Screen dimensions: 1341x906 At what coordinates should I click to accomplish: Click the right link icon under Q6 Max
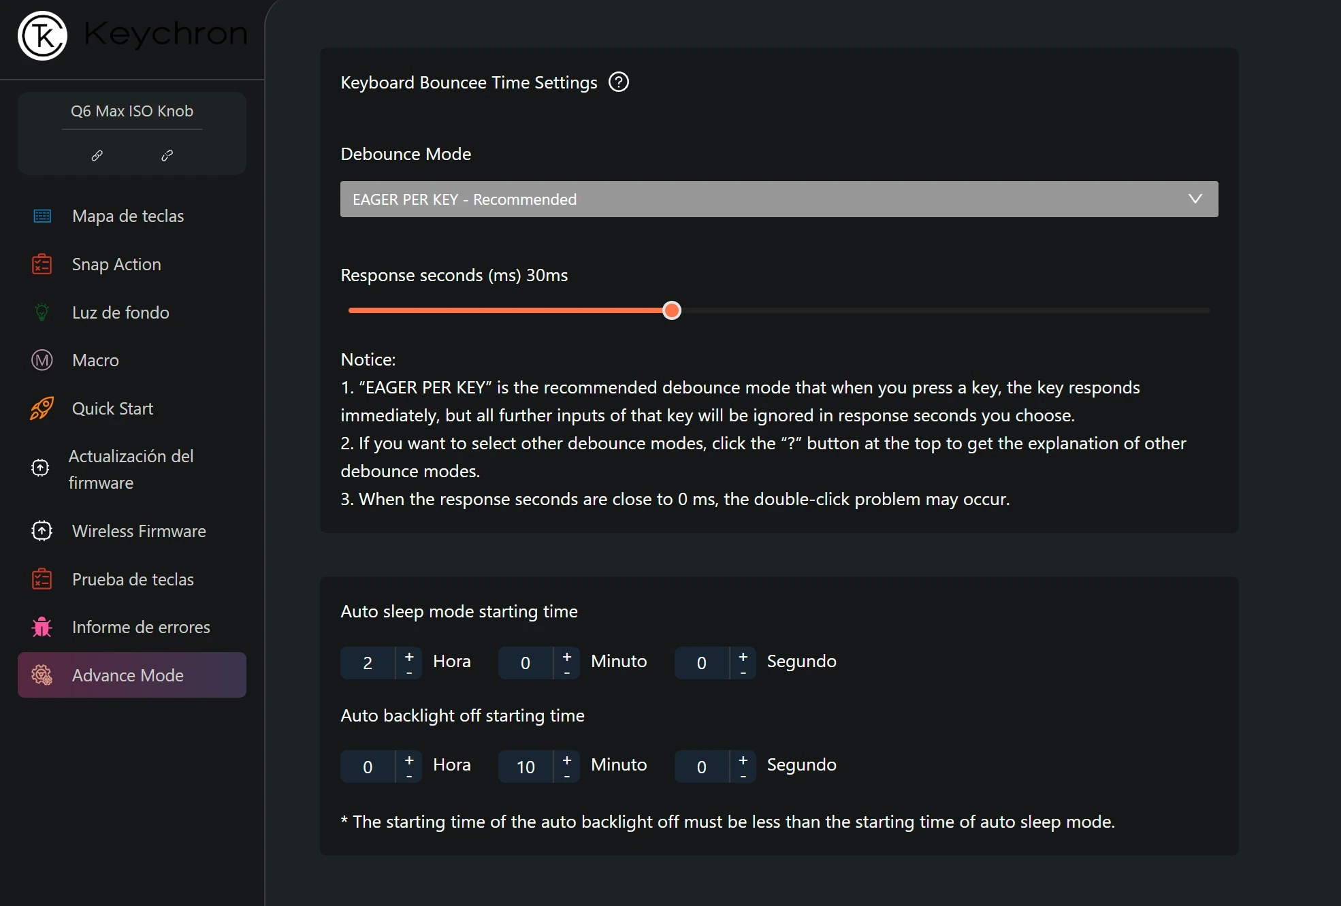pos(167,156)
